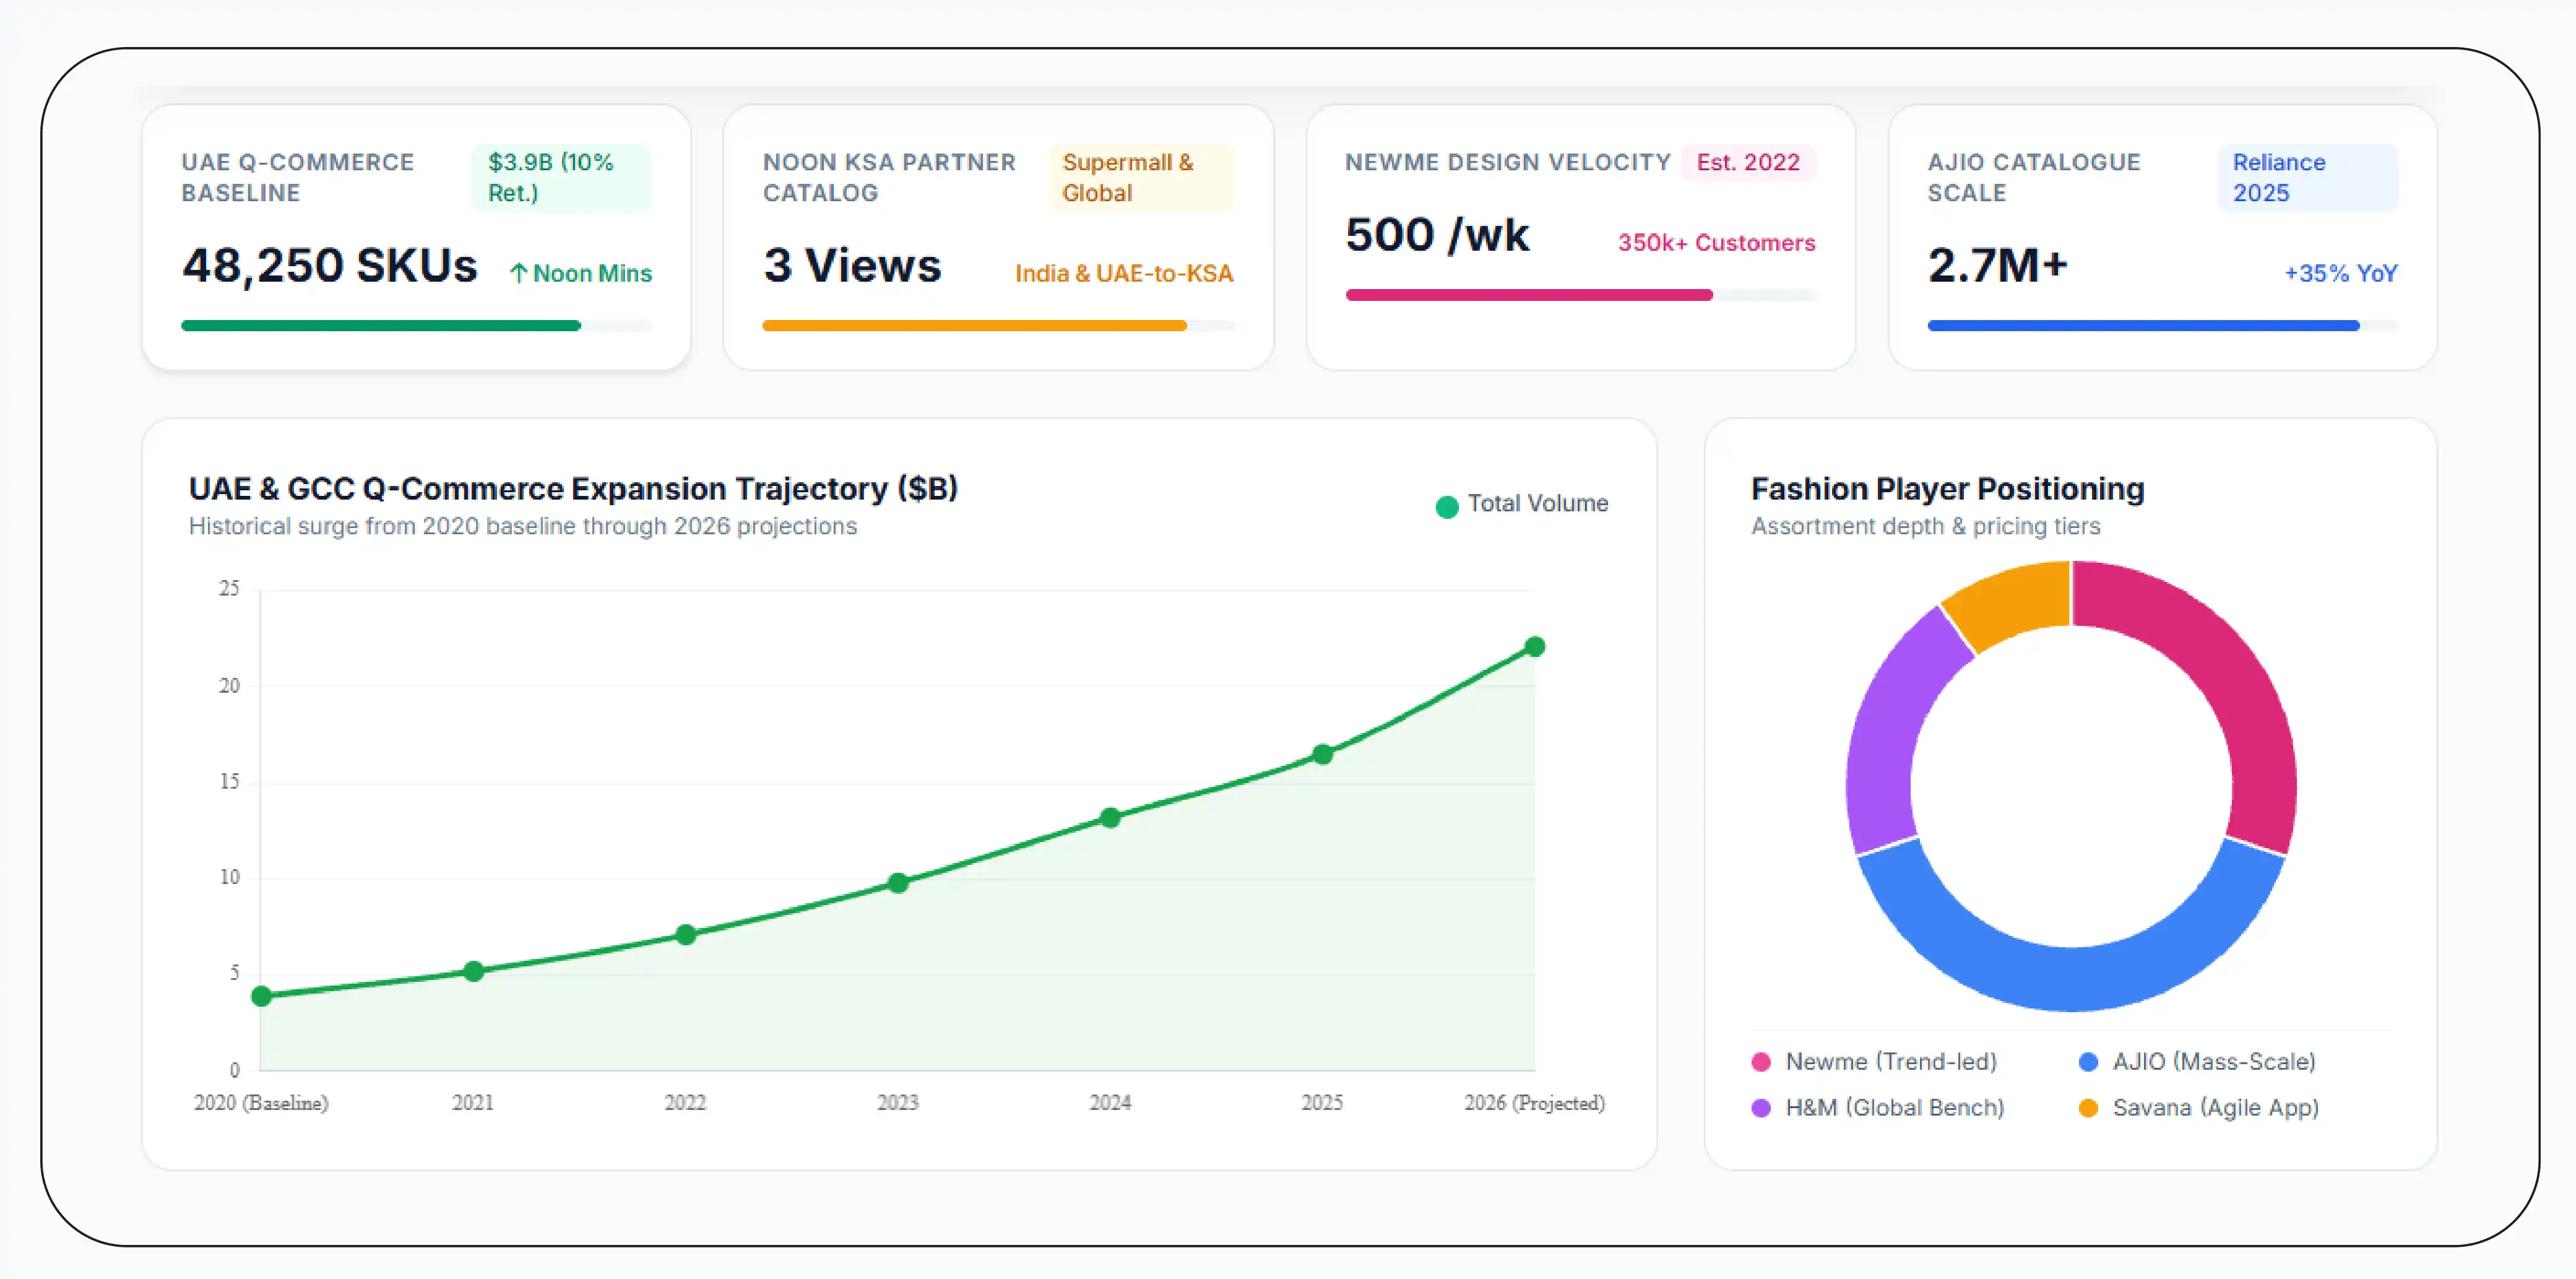Click the 'Total Volume' legend label
The width and height of the screenshot is (2576, 1279).
tap(1538, 504)
